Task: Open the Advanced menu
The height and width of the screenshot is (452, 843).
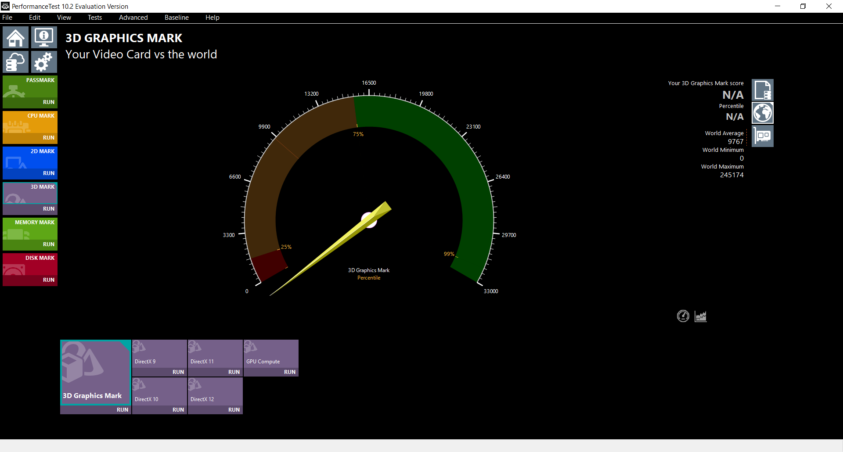Action: tap(133, 18)
